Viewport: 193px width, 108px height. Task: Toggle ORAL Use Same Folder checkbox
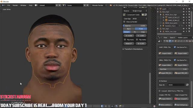coord(175,60)
